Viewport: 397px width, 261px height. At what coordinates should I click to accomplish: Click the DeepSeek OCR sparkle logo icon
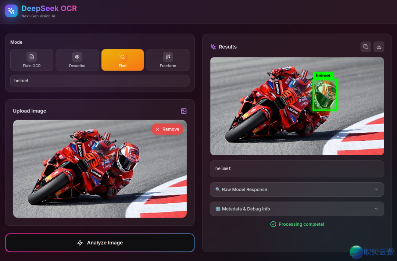(x=11, y=11)
